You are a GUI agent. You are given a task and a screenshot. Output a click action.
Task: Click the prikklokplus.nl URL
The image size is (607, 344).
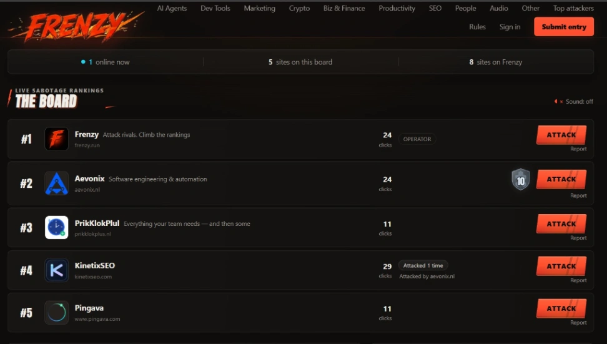92,234
